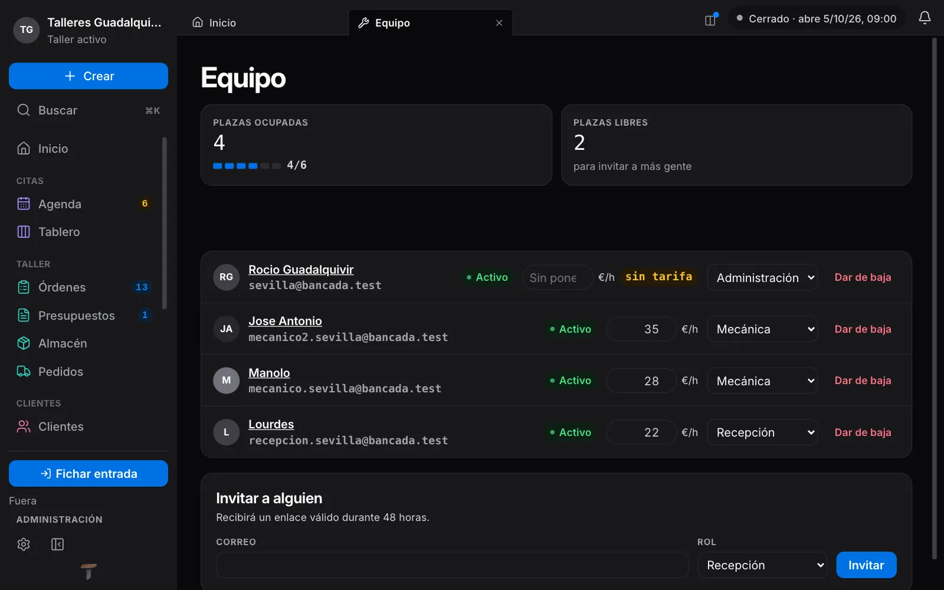Click the JA avatar for Jose Antonio
The image size is (944, 590).
coord(227,329)
